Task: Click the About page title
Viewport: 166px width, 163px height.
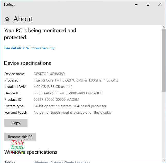Action: coord(23,19)
